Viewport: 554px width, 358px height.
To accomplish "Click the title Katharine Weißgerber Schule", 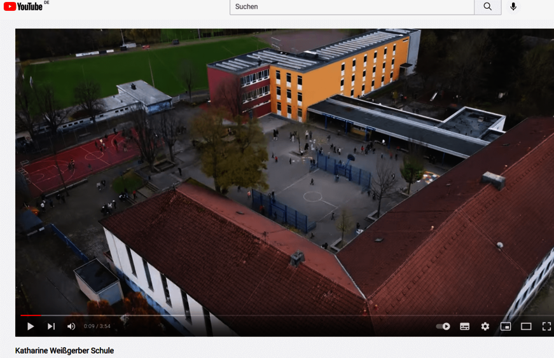I will coord(64,350).
